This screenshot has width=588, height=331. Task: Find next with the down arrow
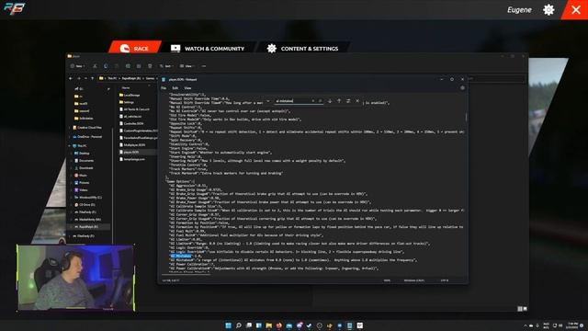coord(330,101)
